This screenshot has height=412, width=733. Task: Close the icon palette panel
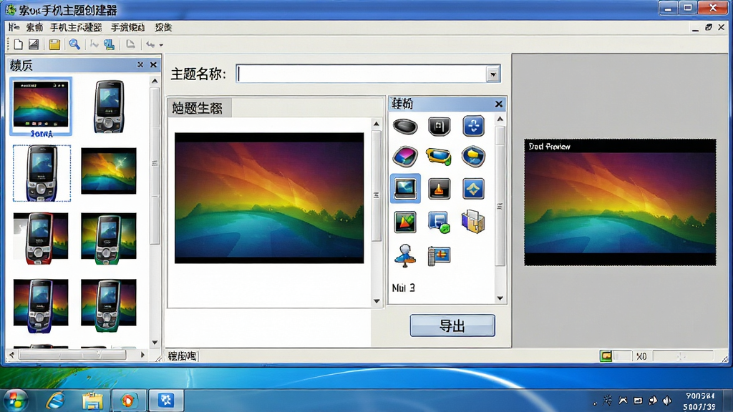tap(499, 104)
